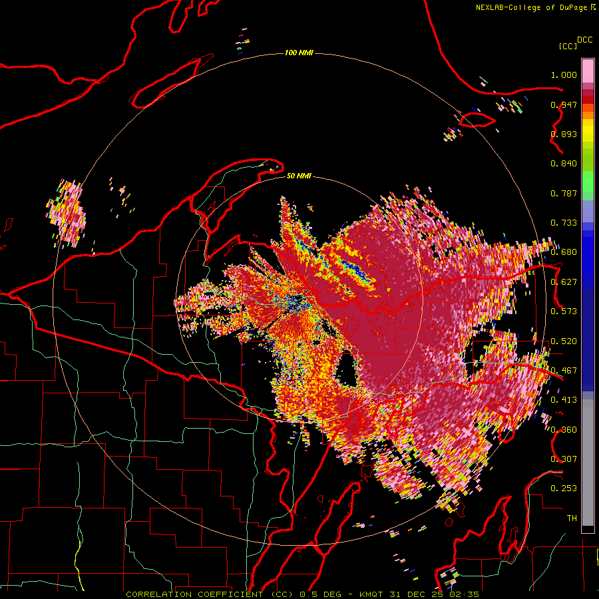Viewport: 599px width, 599px height.
Task: Click the 50 NMI range ring label
Action: [x=299, y=176]
